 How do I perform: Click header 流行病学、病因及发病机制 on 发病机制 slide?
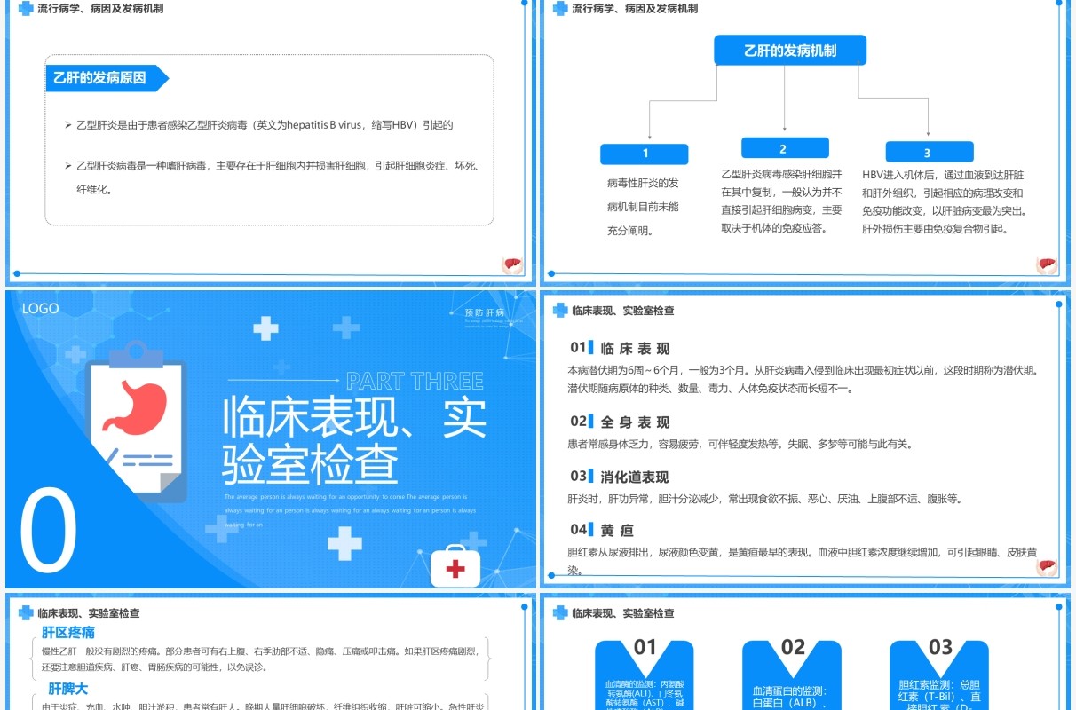(635, 9)
